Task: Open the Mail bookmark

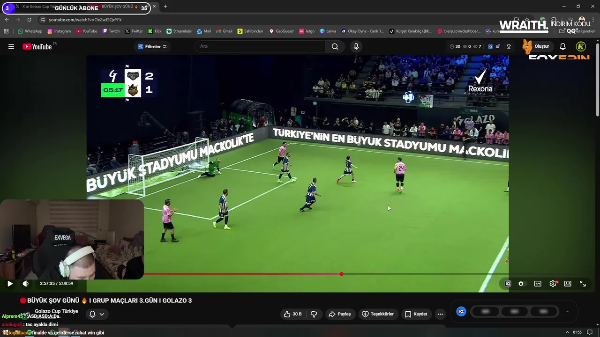Action: [204, 31]
